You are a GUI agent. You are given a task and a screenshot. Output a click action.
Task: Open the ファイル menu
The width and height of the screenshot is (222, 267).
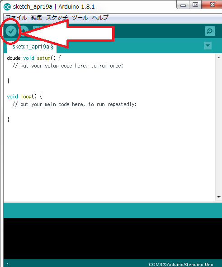point(16,18)
